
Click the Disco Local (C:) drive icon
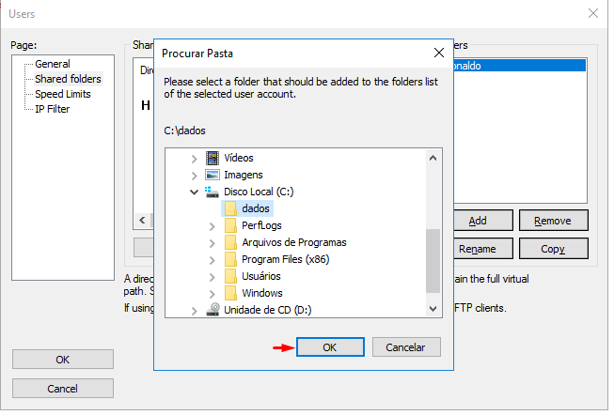point(213,192)
